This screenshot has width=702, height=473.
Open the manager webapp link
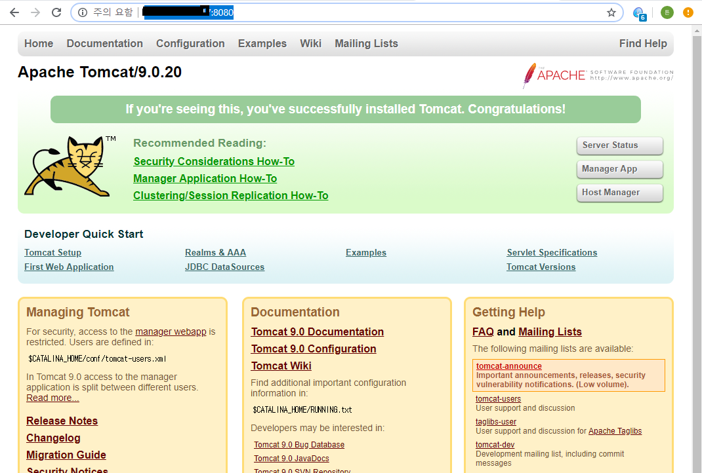[171, 331]
